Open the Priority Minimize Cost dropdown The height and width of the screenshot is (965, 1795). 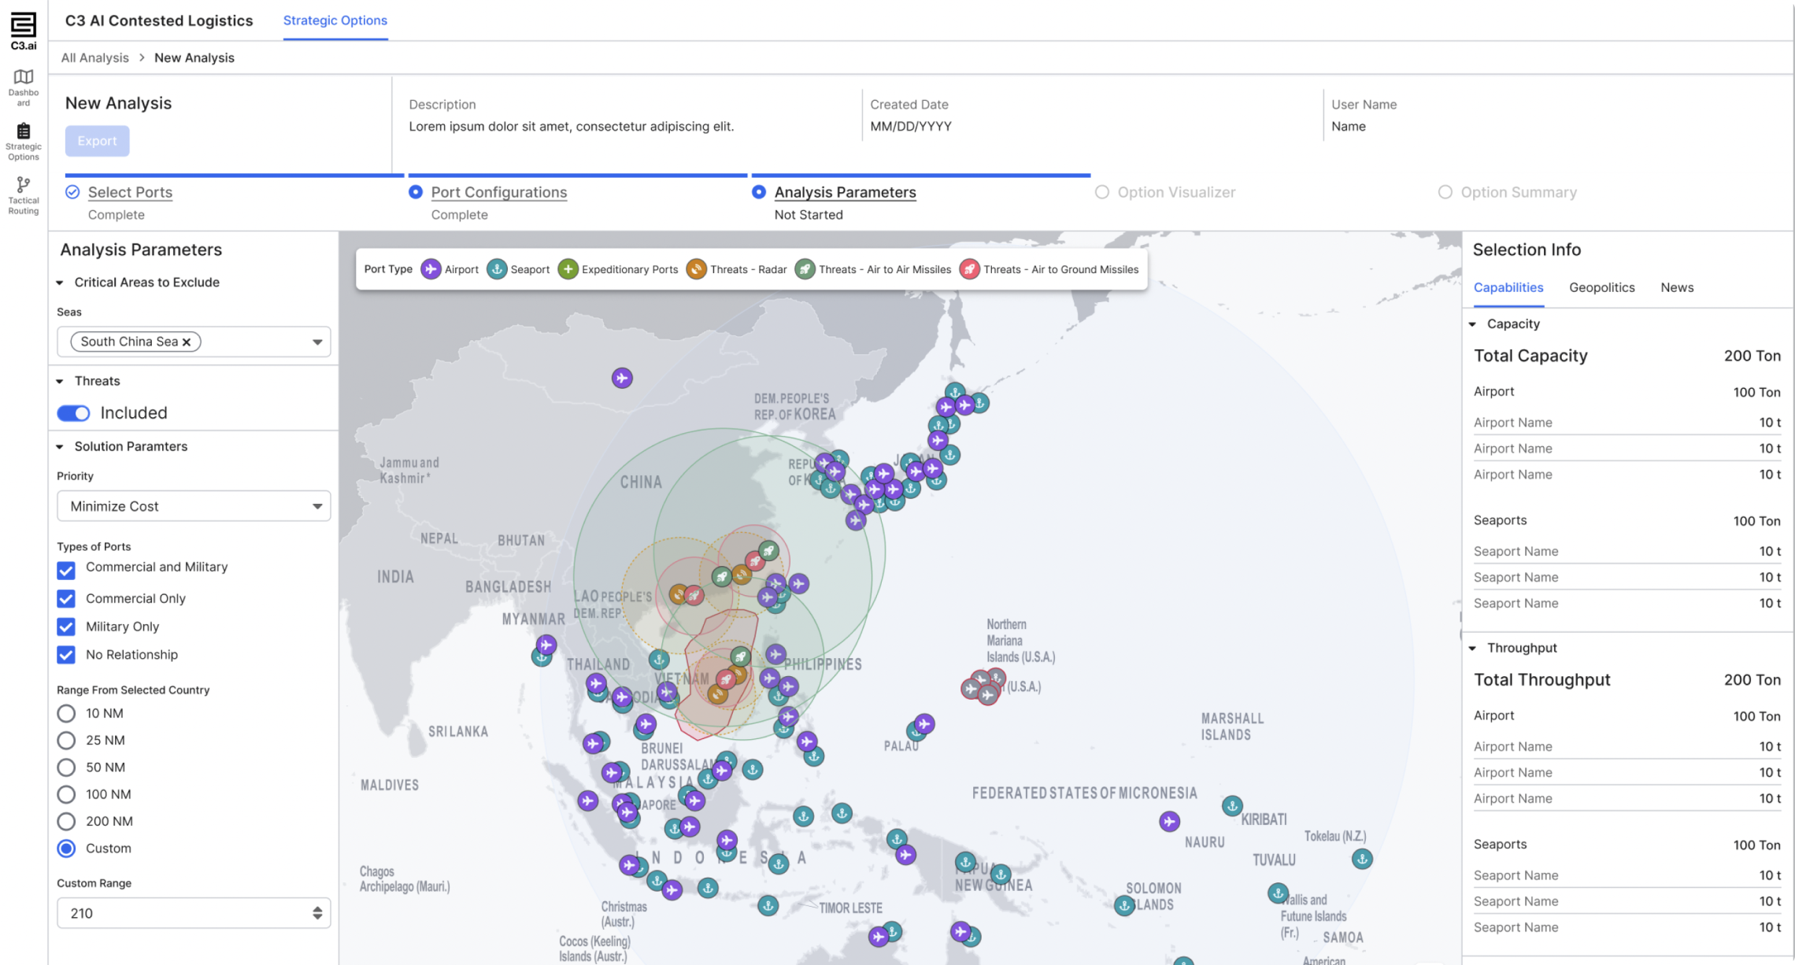pyautogui.click(x=194, y=506)
